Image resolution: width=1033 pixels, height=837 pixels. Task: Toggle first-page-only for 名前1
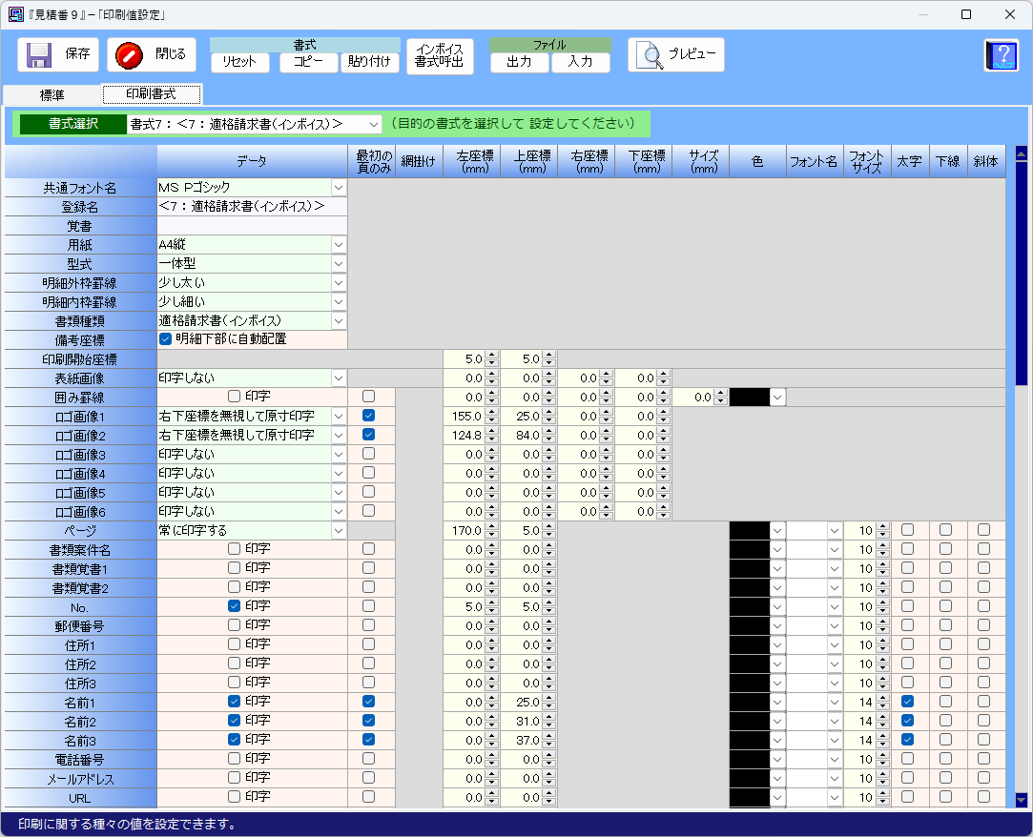tap(369, 702)
